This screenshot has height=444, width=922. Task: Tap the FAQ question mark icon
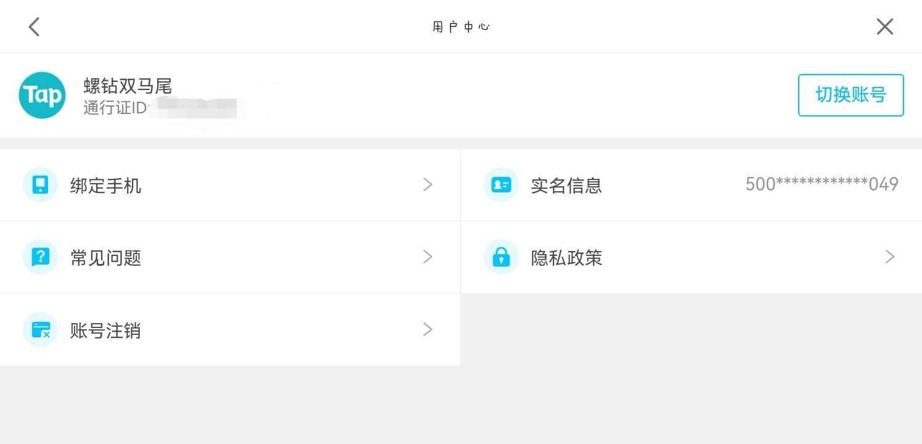point(40,257)
